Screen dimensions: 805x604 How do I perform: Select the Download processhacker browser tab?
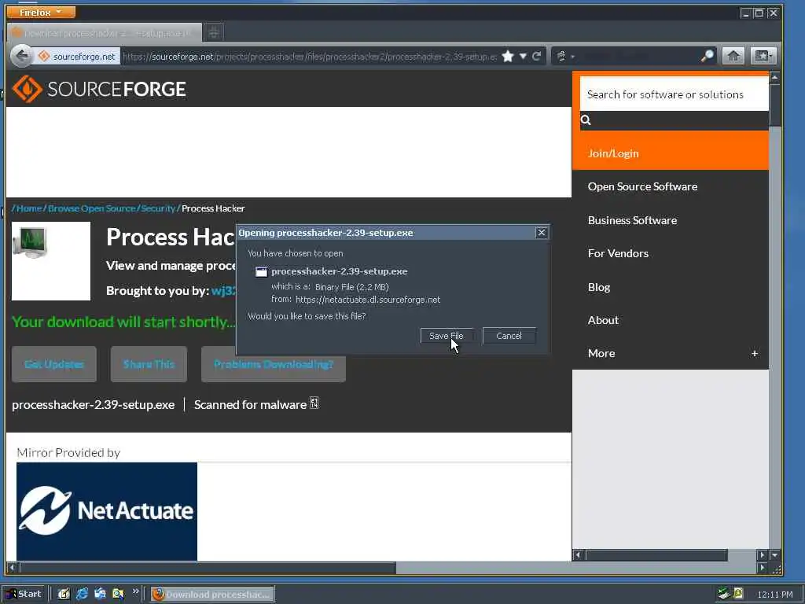point(105,33)
